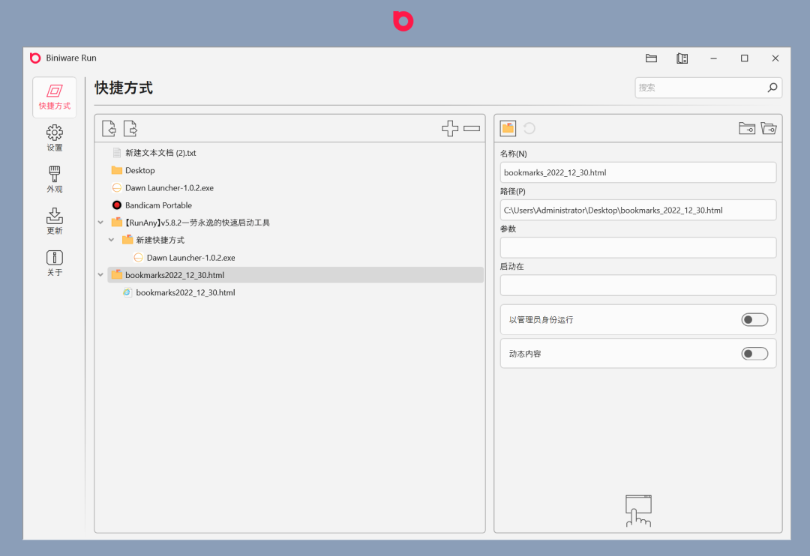
Task: Click the 参数 parameters input field
Action: (x=638, y=248)
